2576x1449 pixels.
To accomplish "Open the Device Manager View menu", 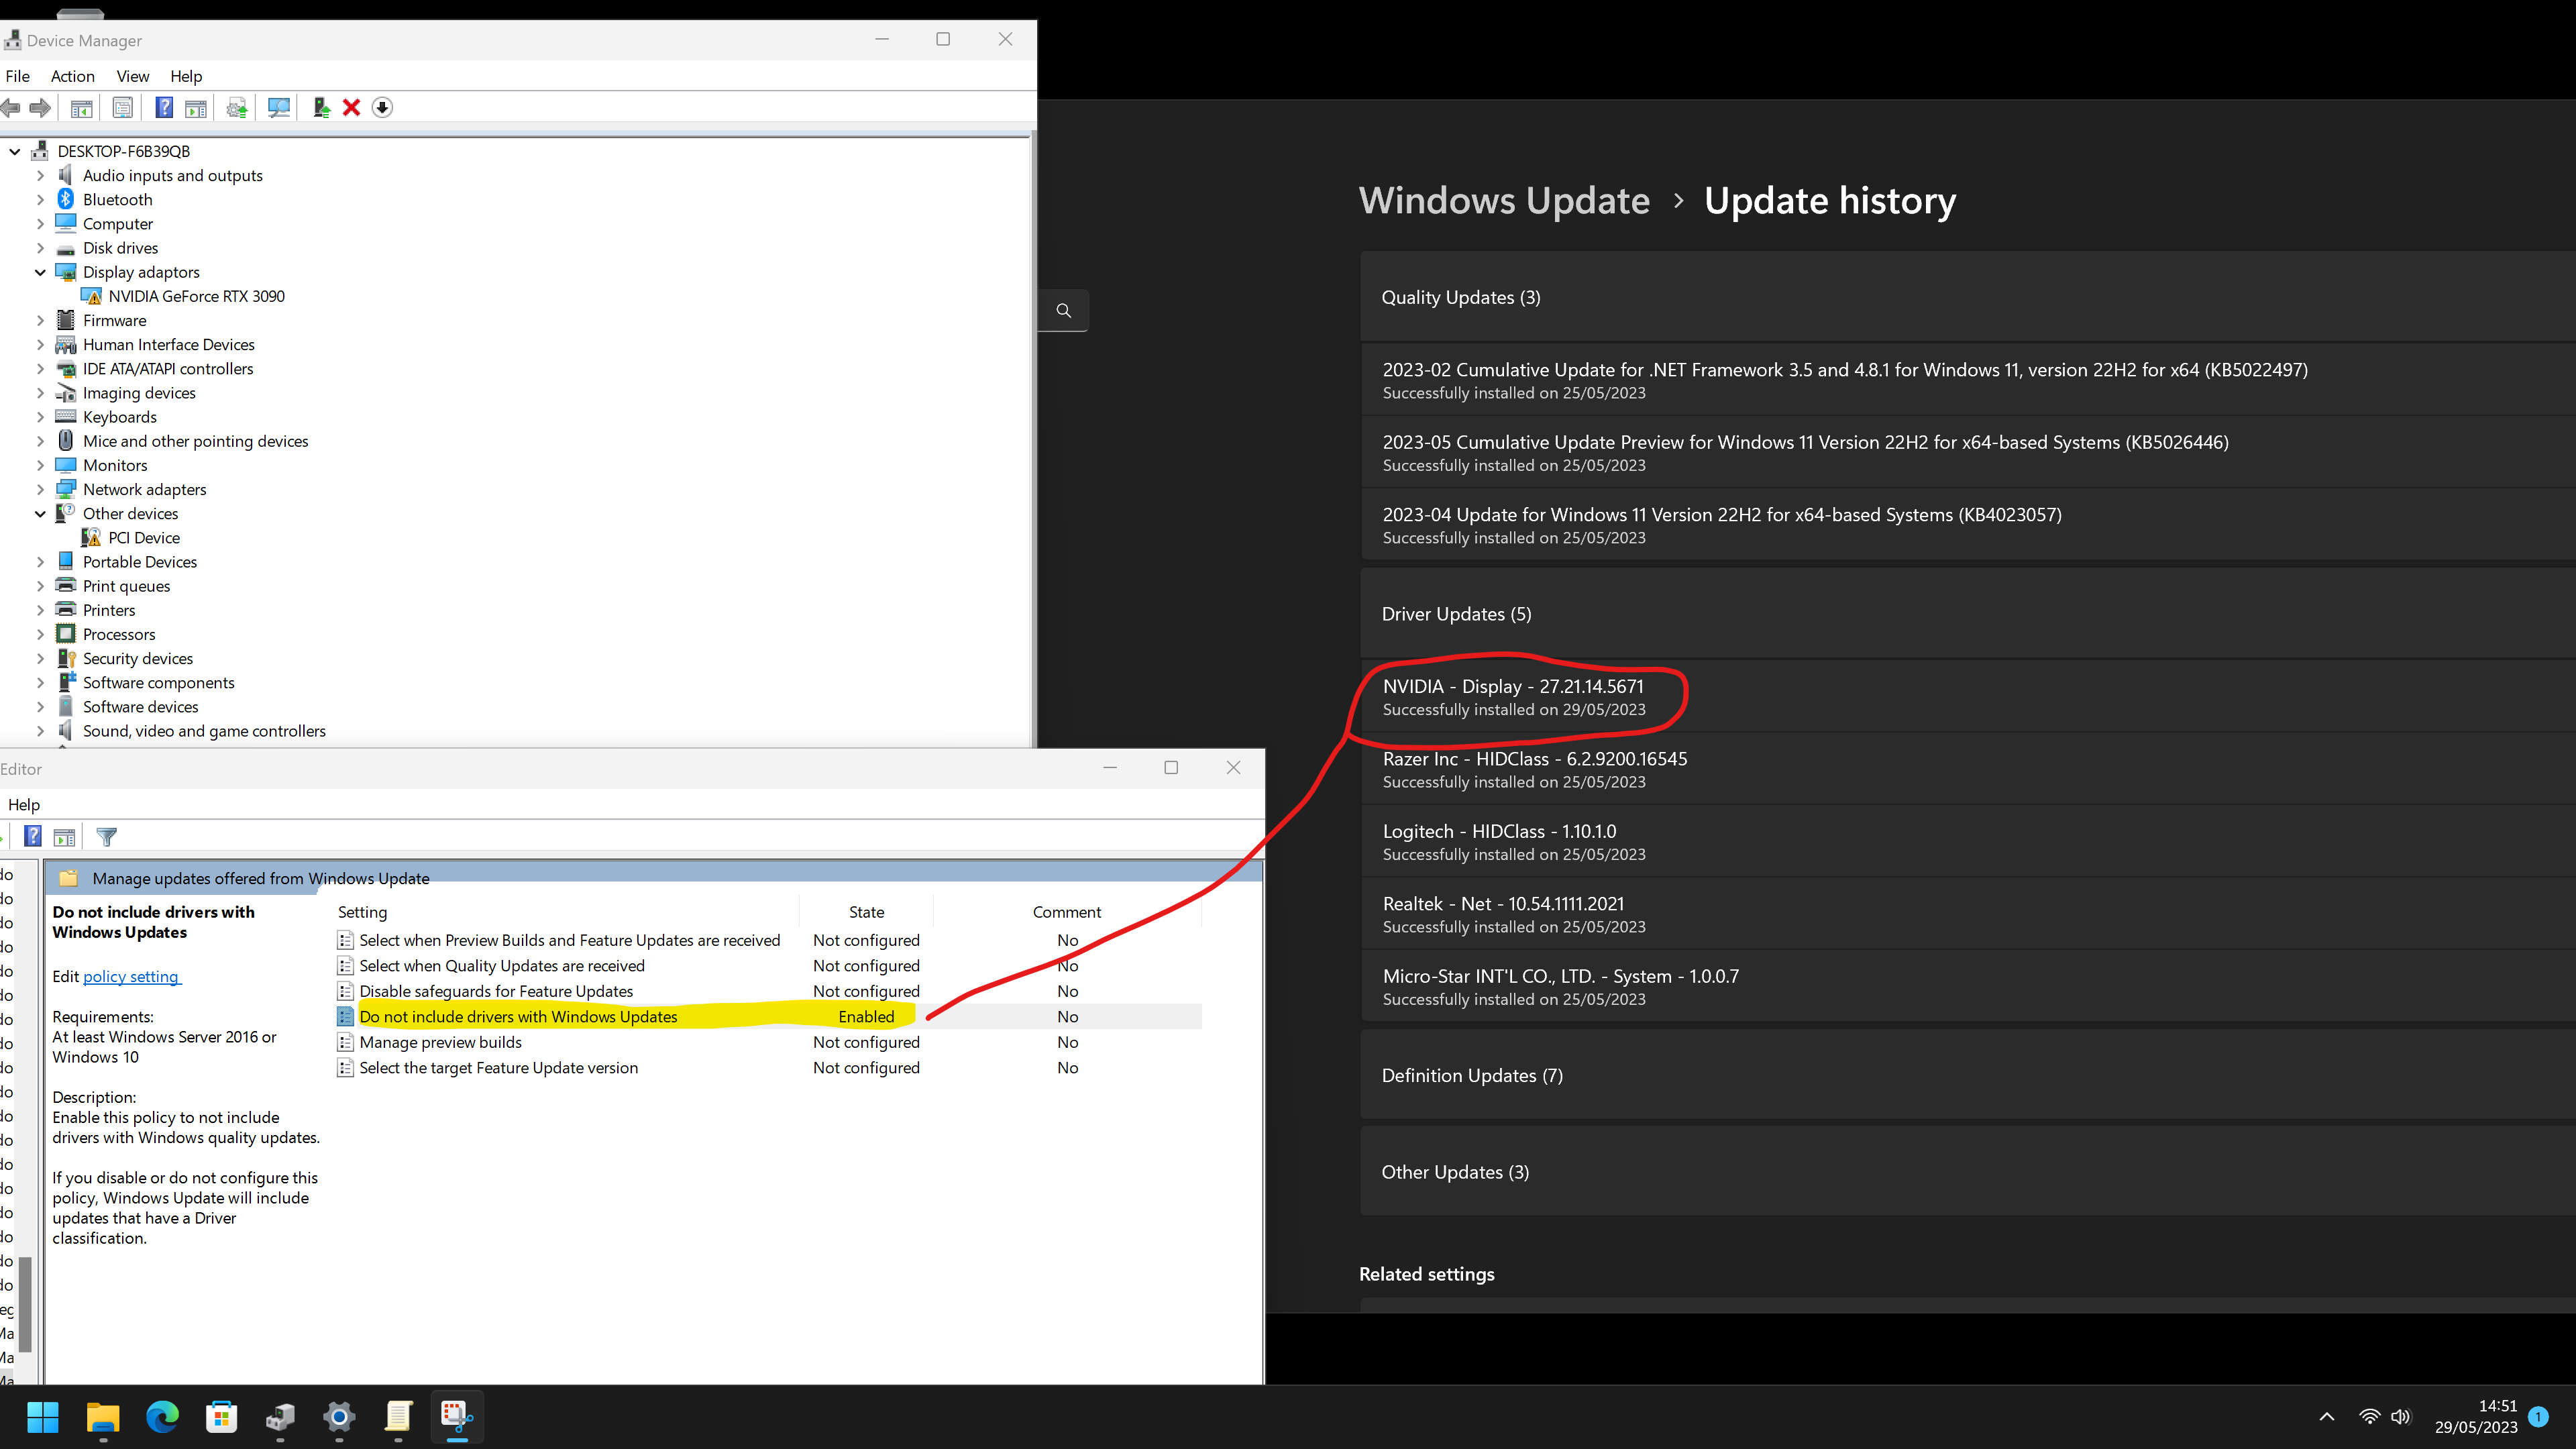I will 133,74.
